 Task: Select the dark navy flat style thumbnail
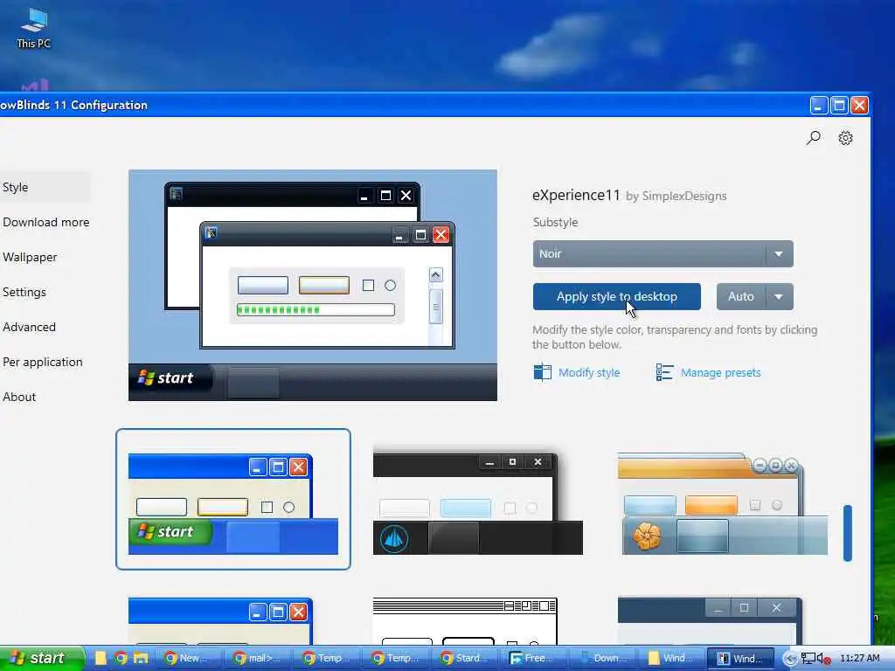710,621
